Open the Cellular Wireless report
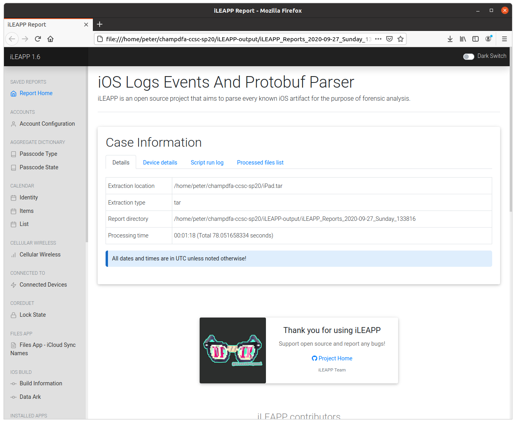 click(40, 255)
